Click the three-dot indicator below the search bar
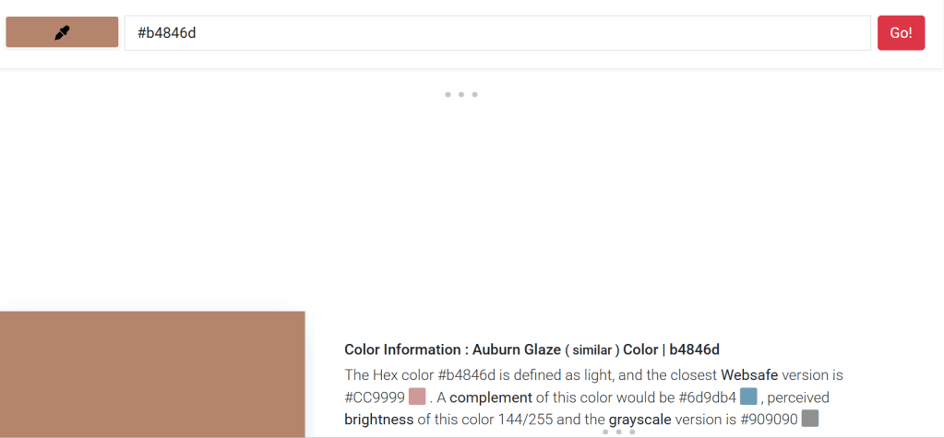The width and height of the screenshot is (944, 438). (x=460, y=94)
